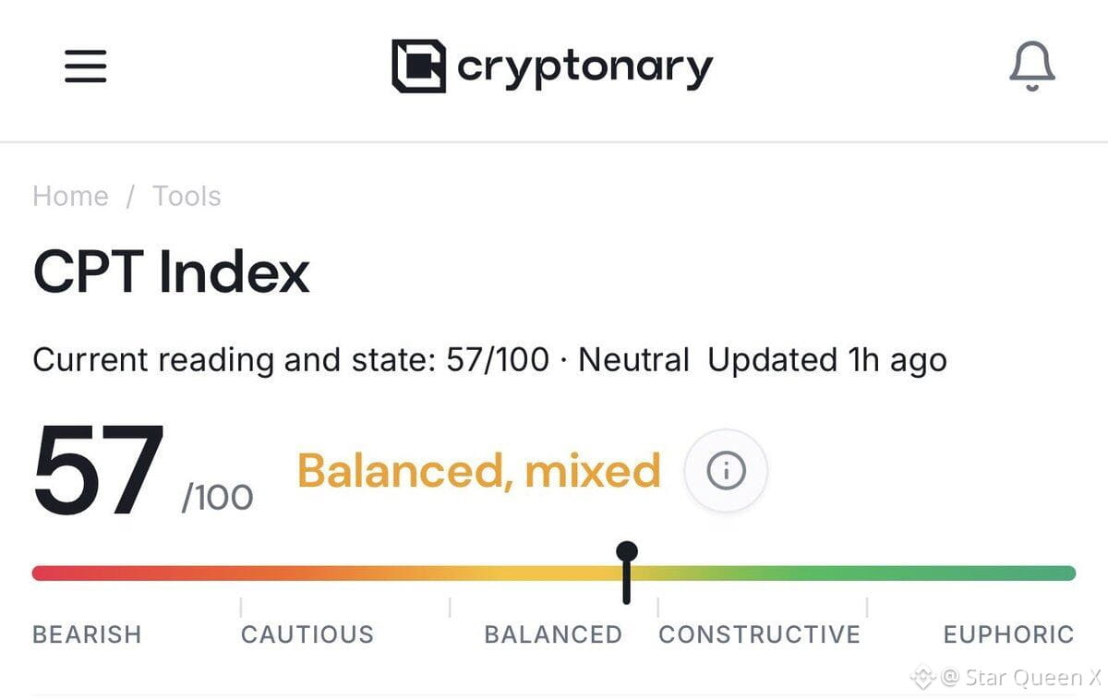Click the CPT Index page heading
1108x700 pixels.
(171, 272)
